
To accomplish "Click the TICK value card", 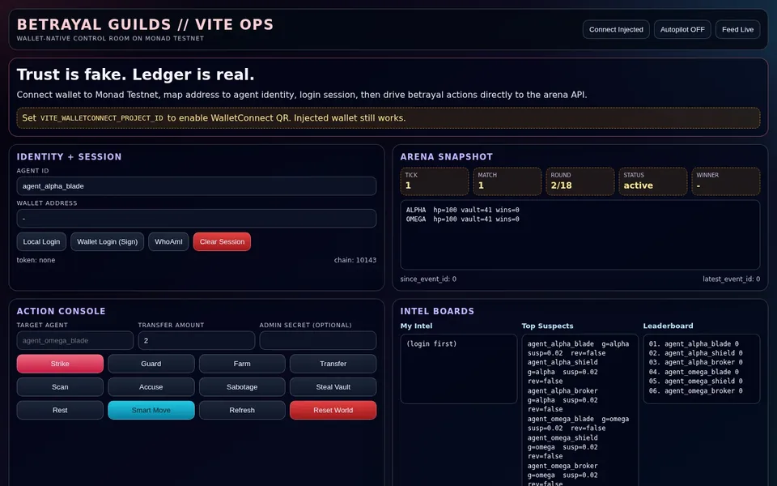I will click(x=434, y=181).
